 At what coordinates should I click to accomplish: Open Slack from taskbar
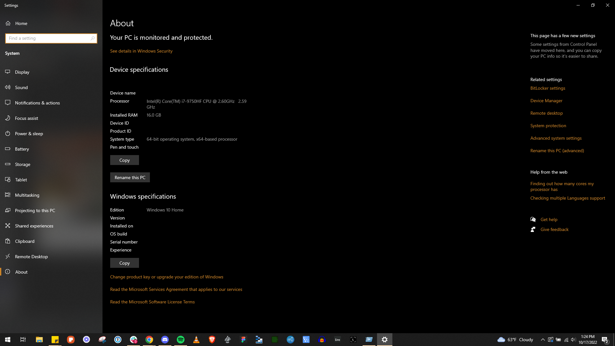(x=134, y=340)
